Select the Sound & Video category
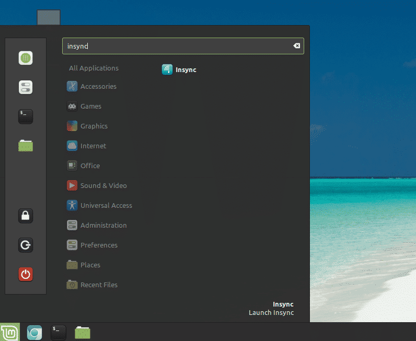416x341 pixels. click(x=103, y=186)
